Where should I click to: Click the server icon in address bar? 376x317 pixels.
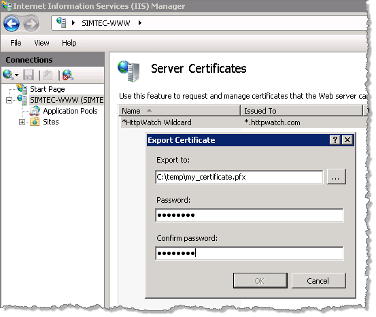click(x=61, y=22)
